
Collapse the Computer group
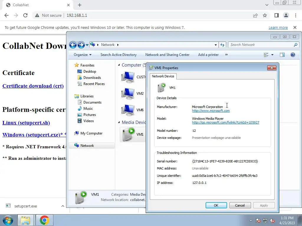(x=119, y=65)
